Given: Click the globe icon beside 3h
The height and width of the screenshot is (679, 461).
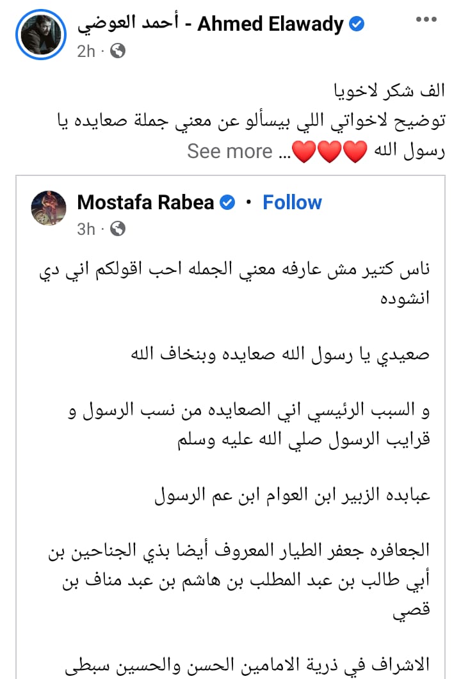Looking at the screenshot, I should (117, 228).
